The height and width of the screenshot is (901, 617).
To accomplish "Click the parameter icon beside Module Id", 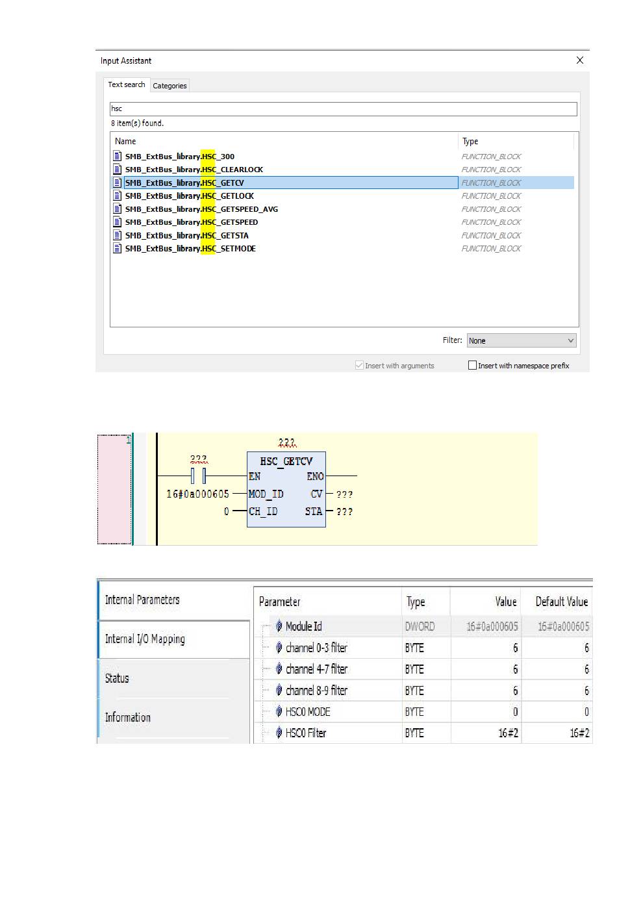I will pos(279,626).
